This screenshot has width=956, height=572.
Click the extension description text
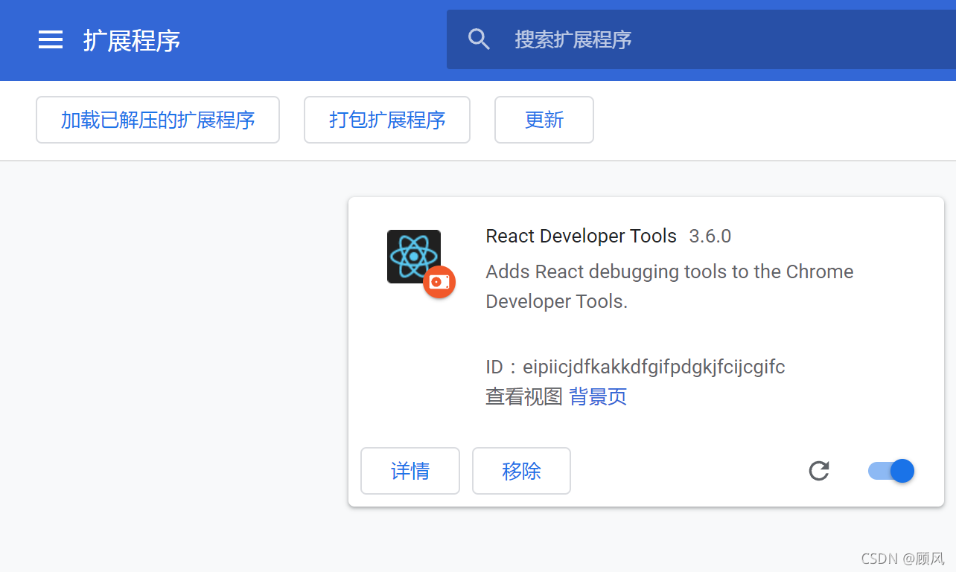point(669,286)
